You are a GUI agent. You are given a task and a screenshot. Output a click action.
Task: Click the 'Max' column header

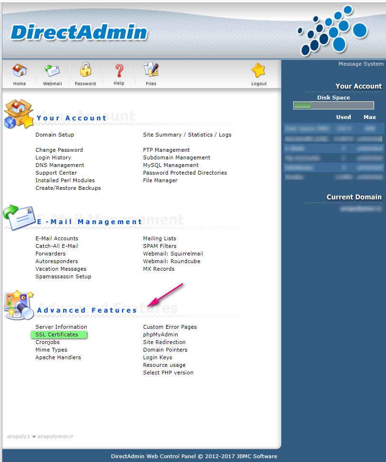pyautogui.click(x=370, y=117)
